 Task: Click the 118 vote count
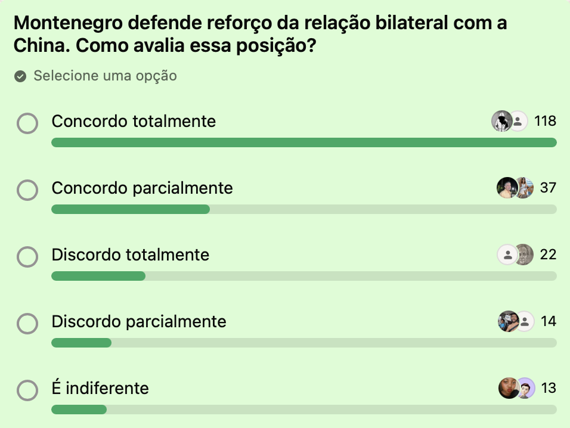click(545, 121)
